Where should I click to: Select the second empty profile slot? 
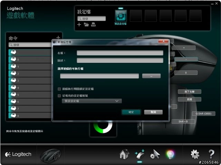pos(151,16)
